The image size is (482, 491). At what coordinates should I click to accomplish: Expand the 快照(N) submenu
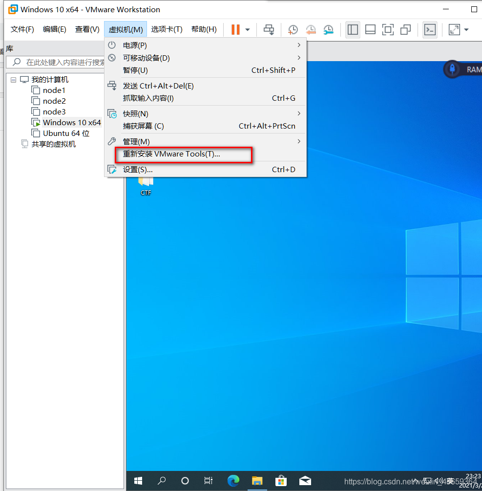click(205, 113)
